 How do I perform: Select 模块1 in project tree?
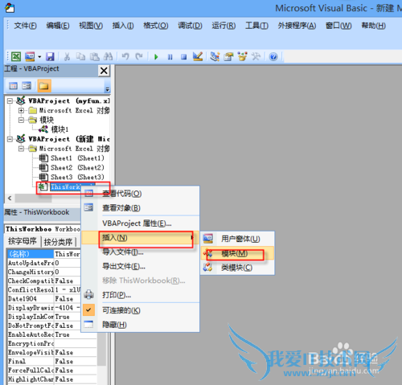click(x=54, y=129)
